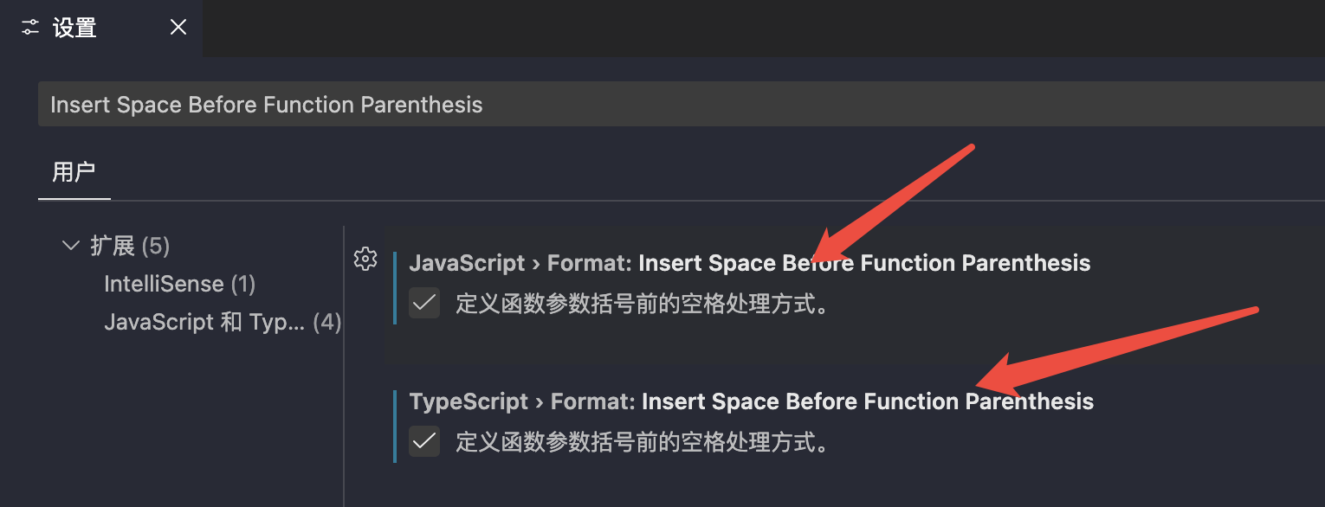Switch to the 用户 settings scope tab

pos(74,171)
